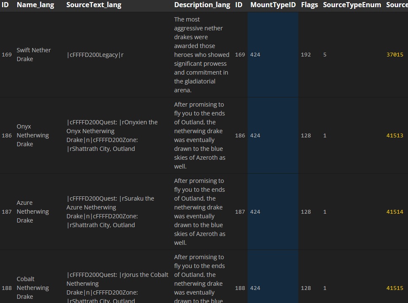Select the Description_lang column header
The width and height of the screenshot is (408, 303).
coord(202,5)
